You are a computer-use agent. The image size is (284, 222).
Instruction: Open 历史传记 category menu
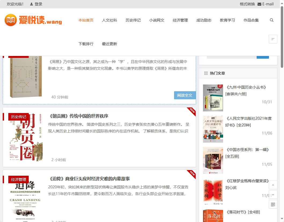pyautogui.click(x=133, y=20)
